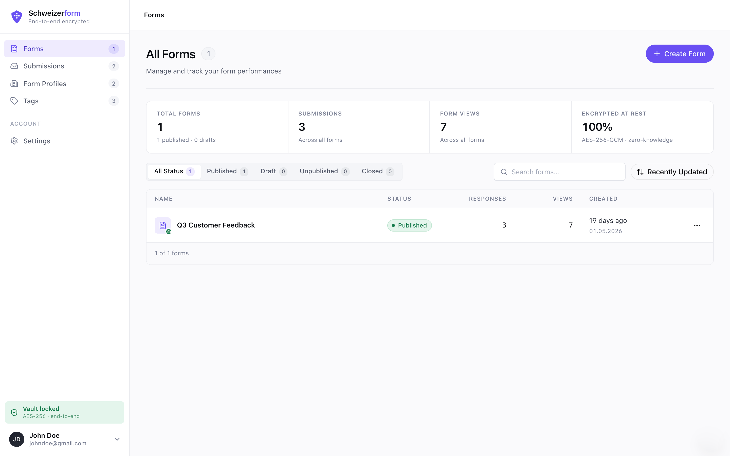Click the Form Profiles building icon
730x456 pixels.
[14, 84]
